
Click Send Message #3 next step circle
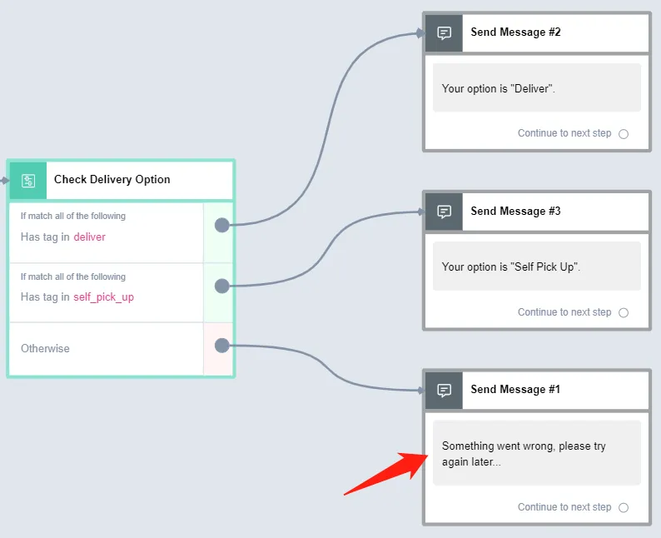pyautogui.click(x=623, y=312)
